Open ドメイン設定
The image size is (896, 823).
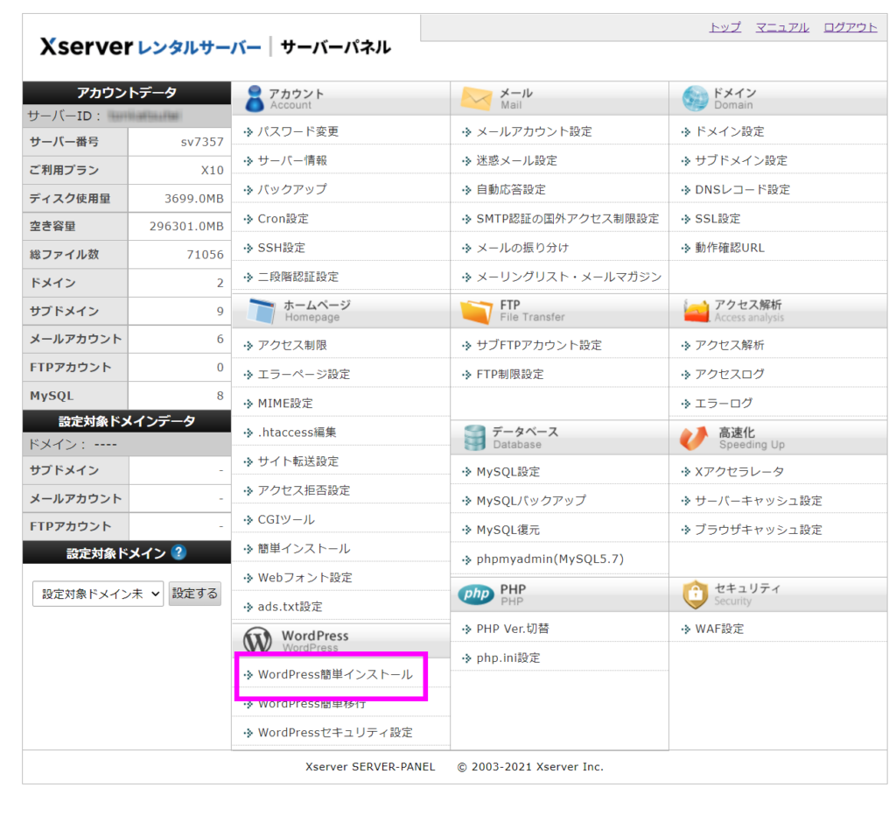pos(729,131)
